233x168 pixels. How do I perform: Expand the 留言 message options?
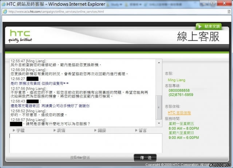(x=141, y=130)
